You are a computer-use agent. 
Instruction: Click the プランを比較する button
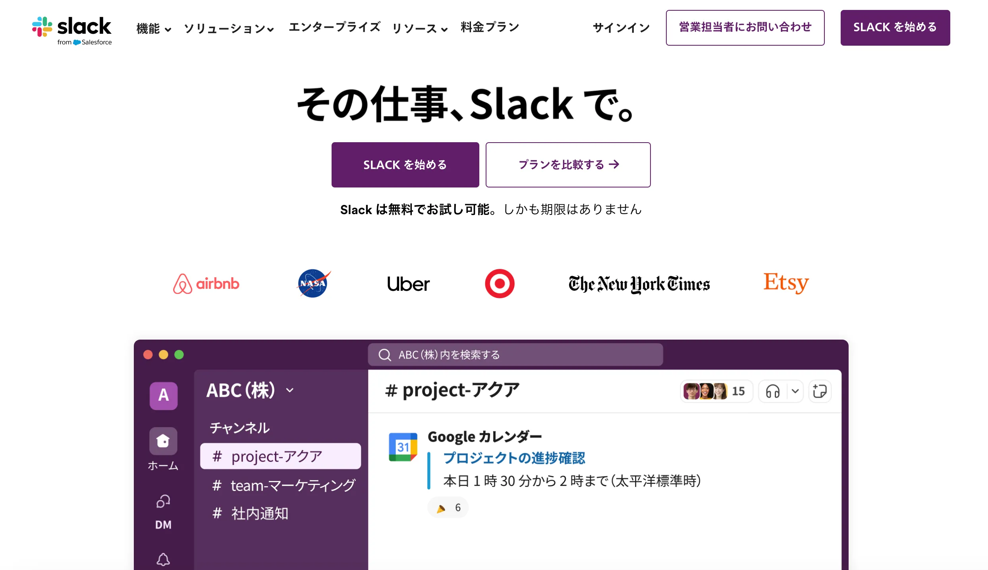point(568,164)
